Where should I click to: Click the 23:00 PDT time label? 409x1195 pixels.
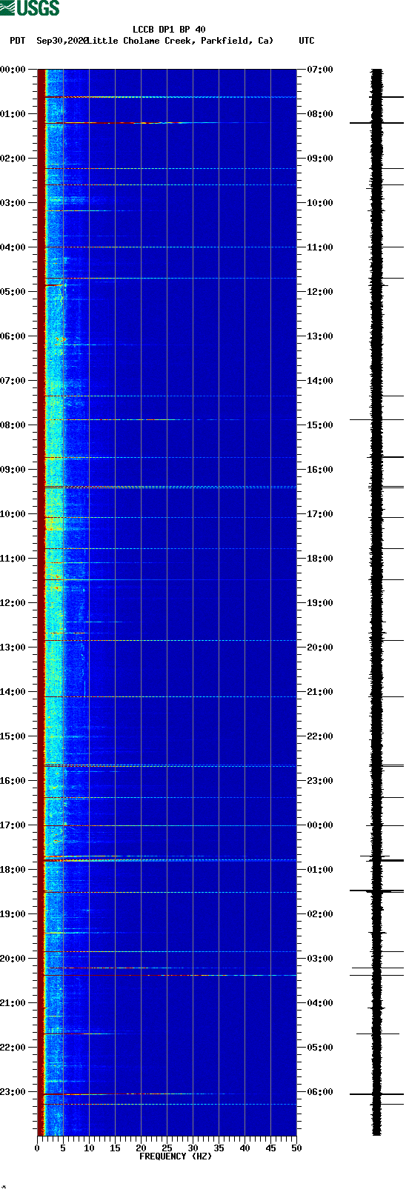click(x=13, y=1092)
